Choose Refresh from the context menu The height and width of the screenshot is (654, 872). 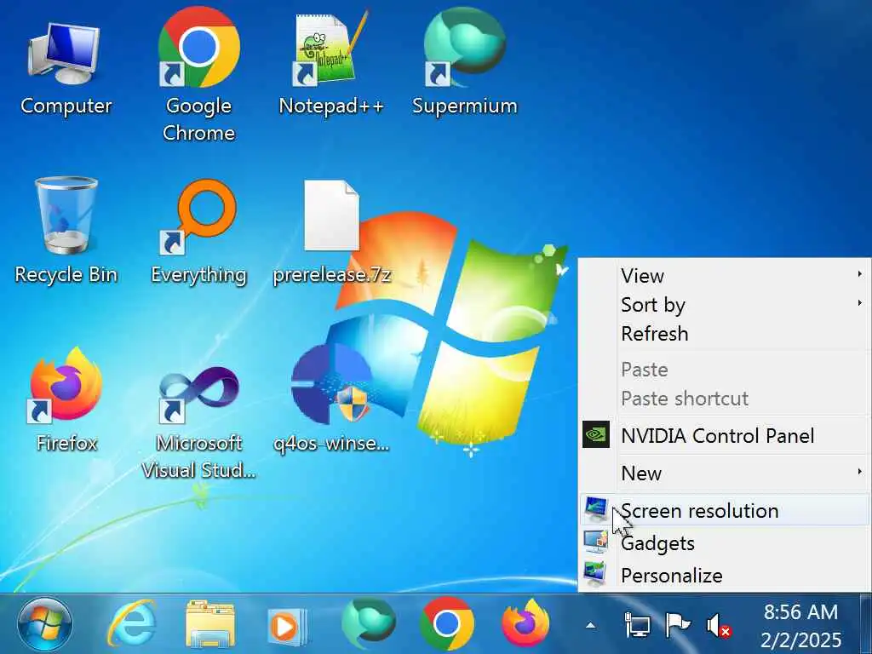tap(725, 334)
